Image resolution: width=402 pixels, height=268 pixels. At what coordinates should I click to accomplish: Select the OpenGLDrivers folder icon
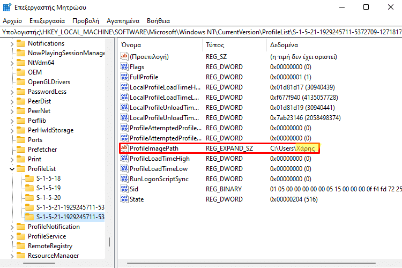click(21, 82)
